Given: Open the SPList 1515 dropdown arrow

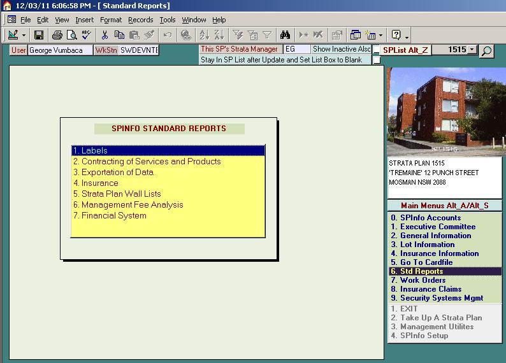Looking at the screenshot, I should (472, 50).
